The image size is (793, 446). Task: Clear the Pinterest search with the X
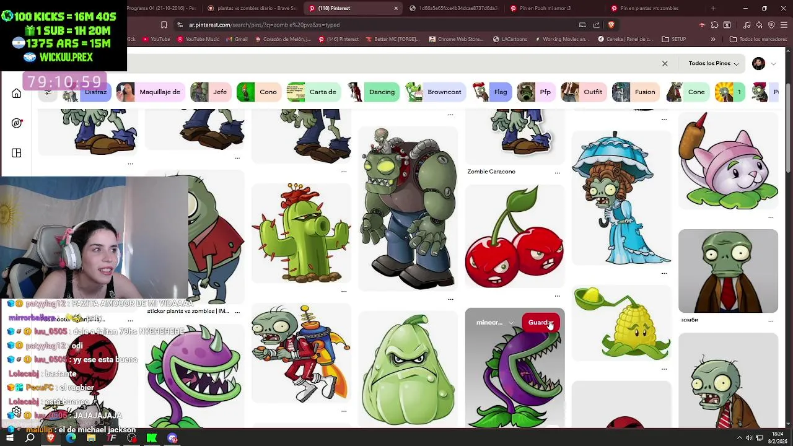click(665, 63)
